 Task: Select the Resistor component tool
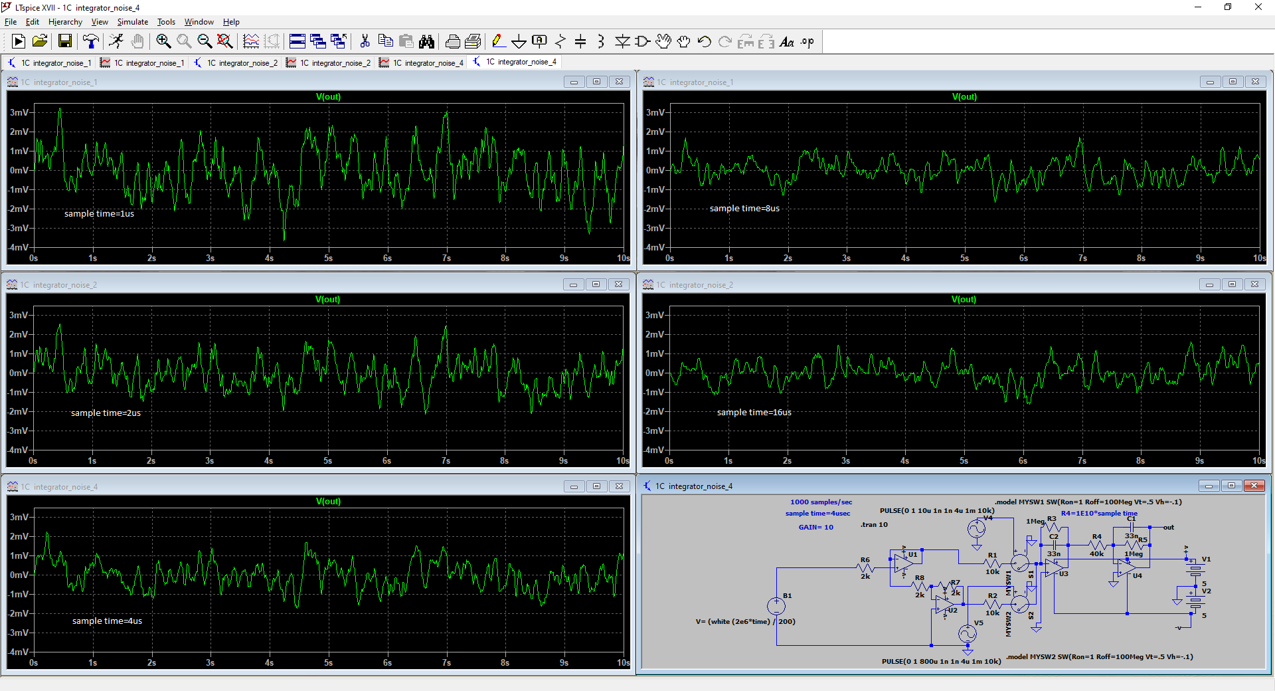[560, 42]
